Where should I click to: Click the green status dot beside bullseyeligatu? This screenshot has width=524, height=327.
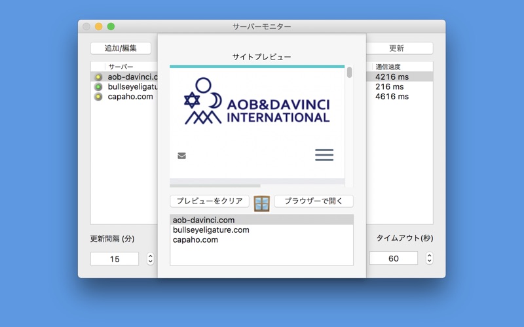(98, 87)
